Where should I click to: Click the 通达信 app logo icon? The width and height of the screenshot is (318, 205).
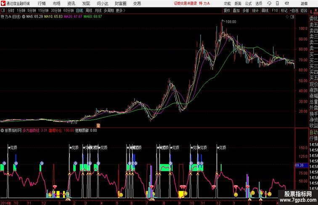[3, 3]
